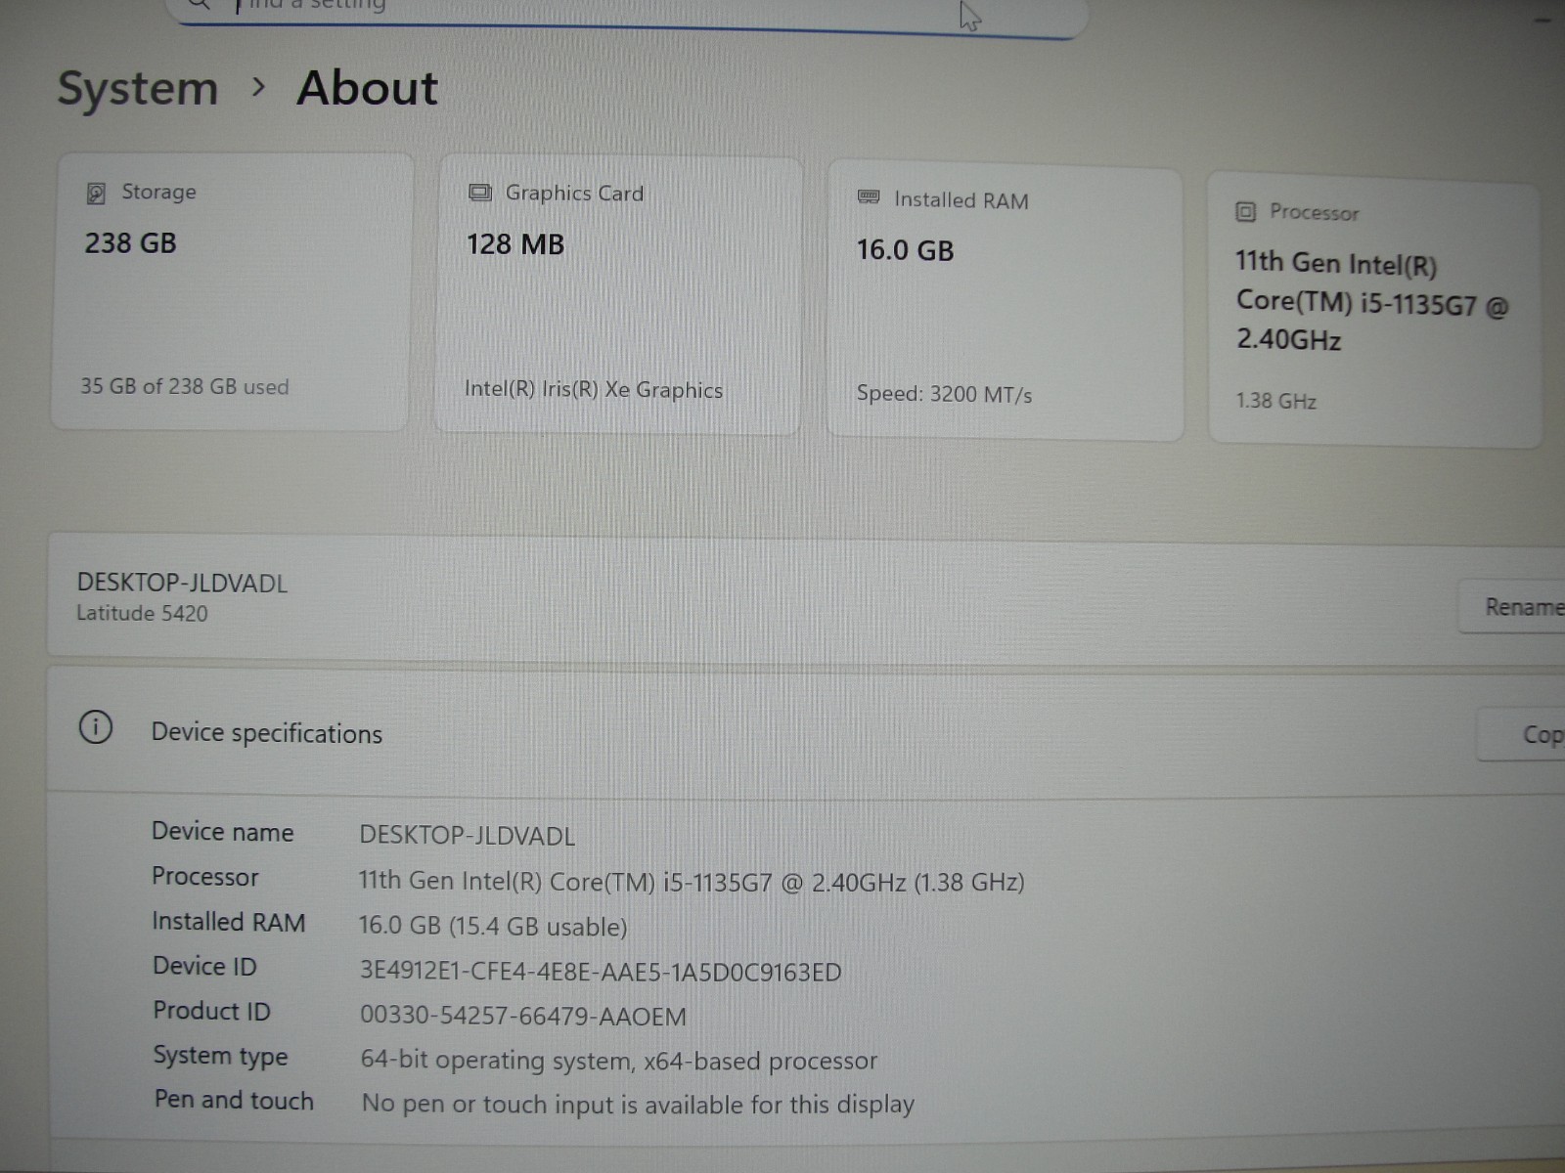Click the 'Product ID' label
The width and height of the screenshot is (1565, 1173).
[211, 1011]
